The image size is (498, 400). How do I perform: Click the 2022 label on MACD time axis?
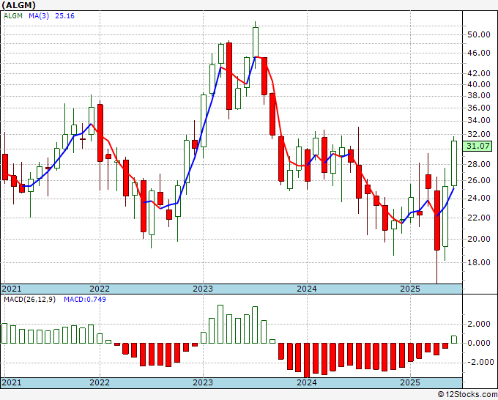(100, 382)
